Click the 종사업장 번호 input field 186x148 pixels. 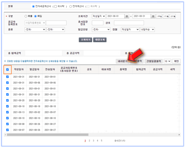[98, 23]
